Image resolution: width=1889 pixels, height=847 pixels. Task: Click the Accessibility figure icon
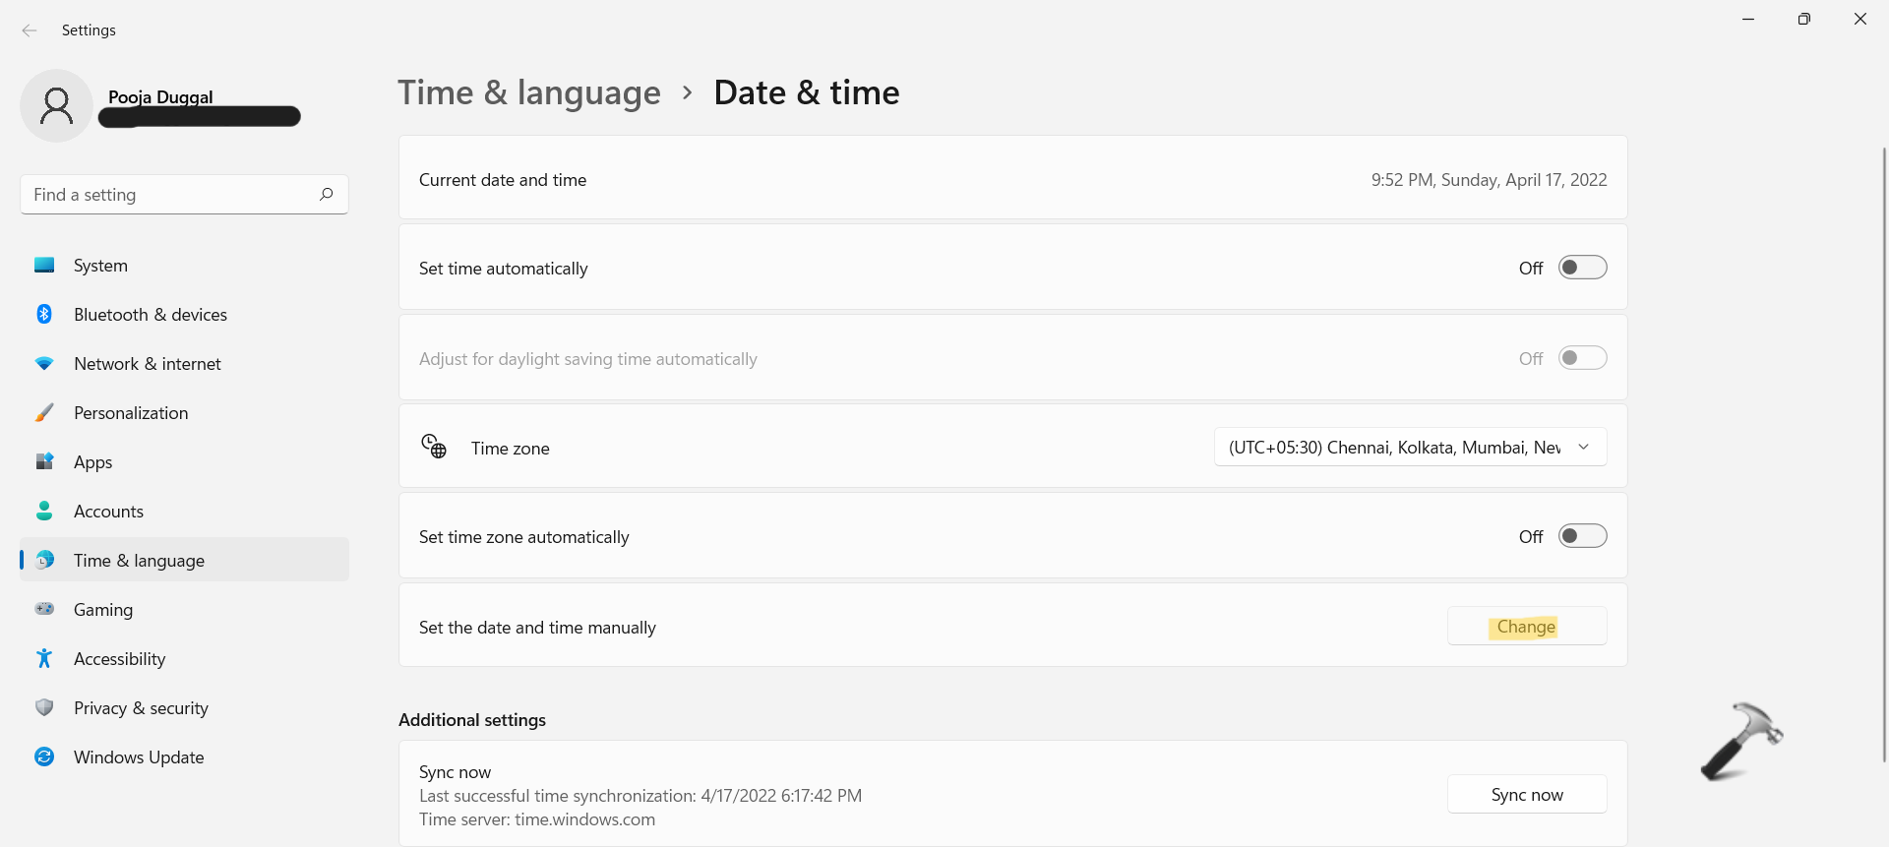(x=44, y=659)
